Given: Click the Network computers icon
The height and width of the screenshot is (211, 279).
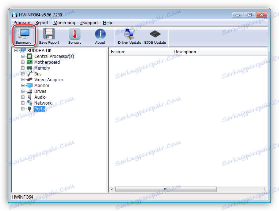Looking at the screenshot, I should 30,103.
